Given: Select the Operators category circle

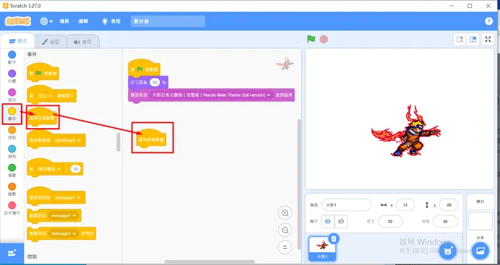Looking at the screenshot, I should 11,167.
